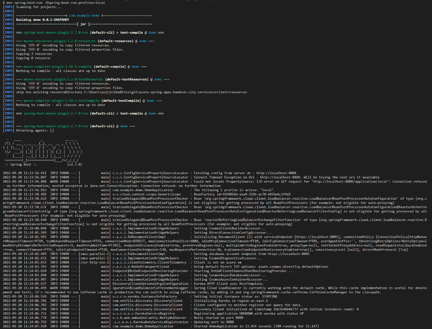Click the 'Attaching agents: []' line
Viewport: 432px width, 329px height.
tap(35, 131)
